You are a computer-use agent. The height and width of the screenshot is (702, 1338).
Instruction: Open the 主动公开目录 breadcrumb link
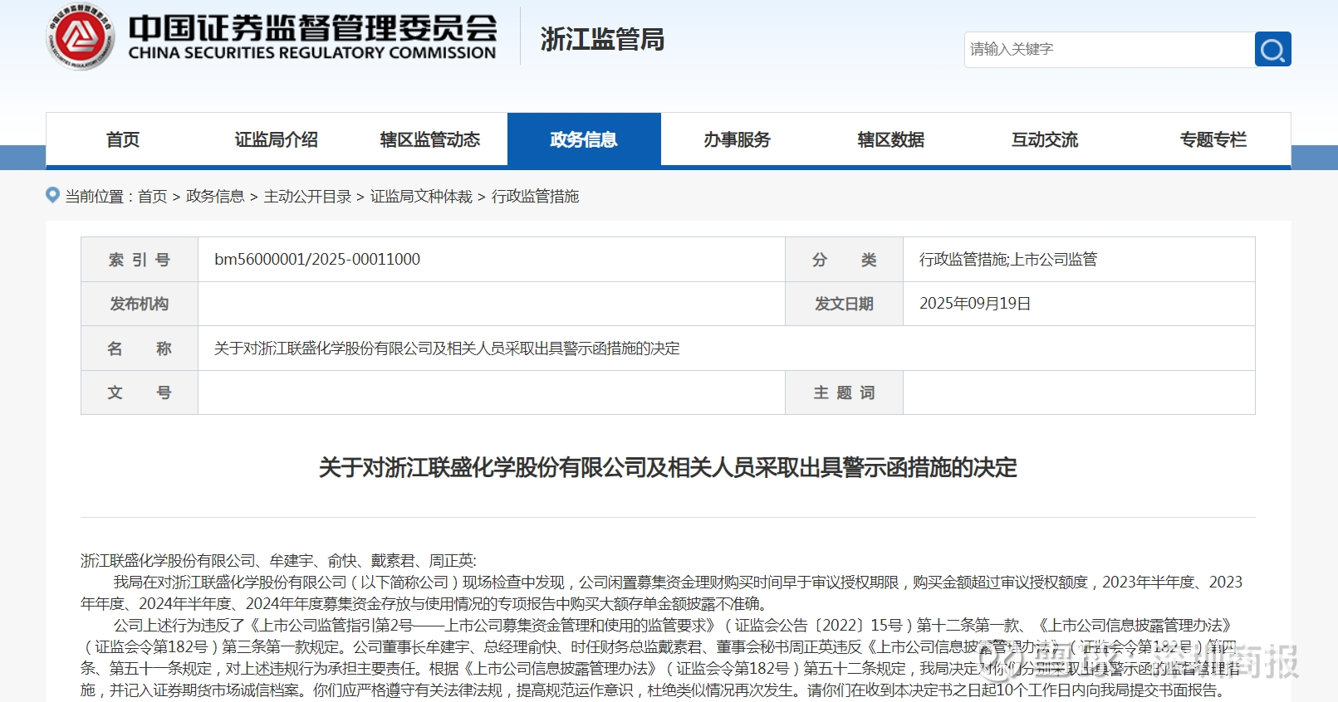coord(307,197)
